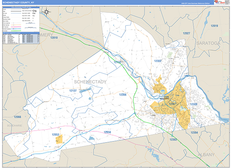The width and height of the screenshot is (231, 168).
Task: Click the 12053 ZIP code label
Action: coord(56,135)
